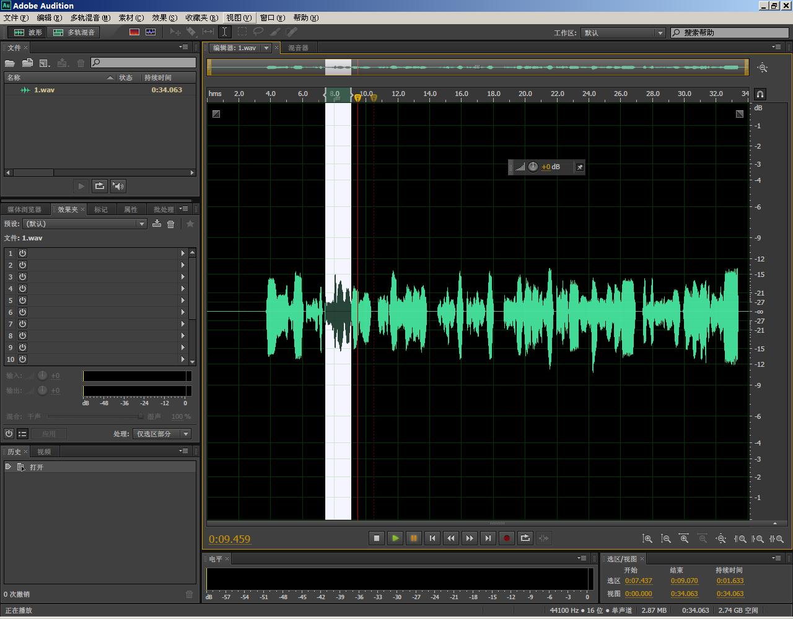
Task: Switch to the 标记 tab
Action: 101,209
